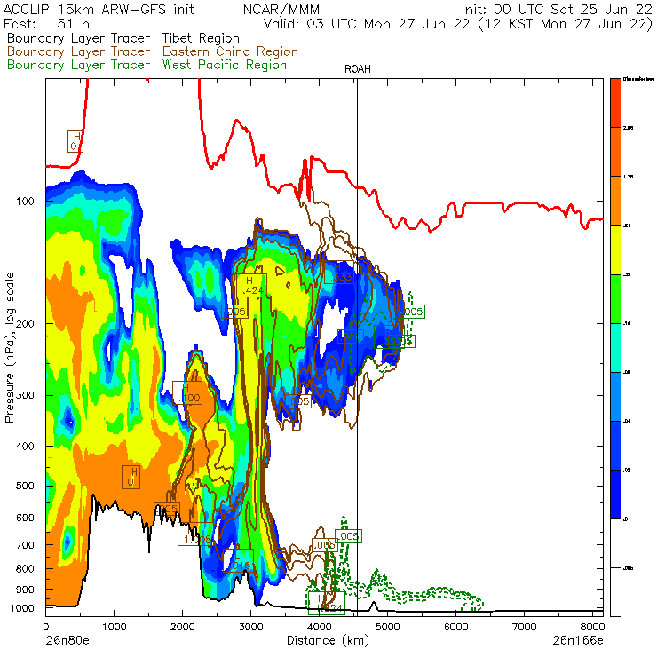Click the 2.56 colorbar value label
This screenshot has height=657, width=657.
point(628,128)
